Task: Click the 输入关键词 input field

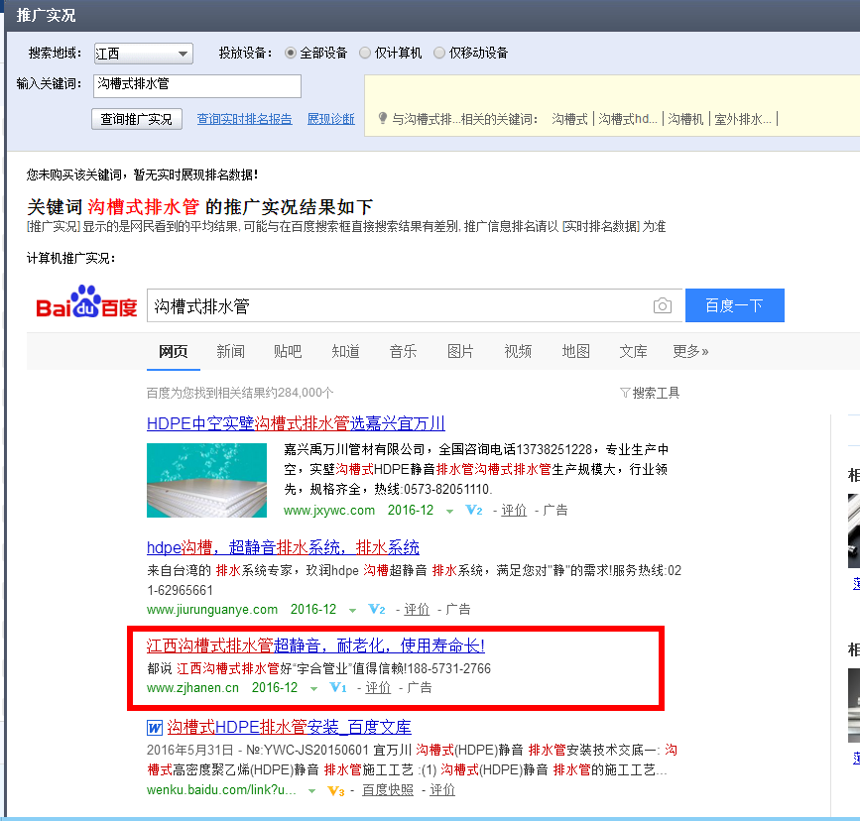Action: [x=197, y=86]
